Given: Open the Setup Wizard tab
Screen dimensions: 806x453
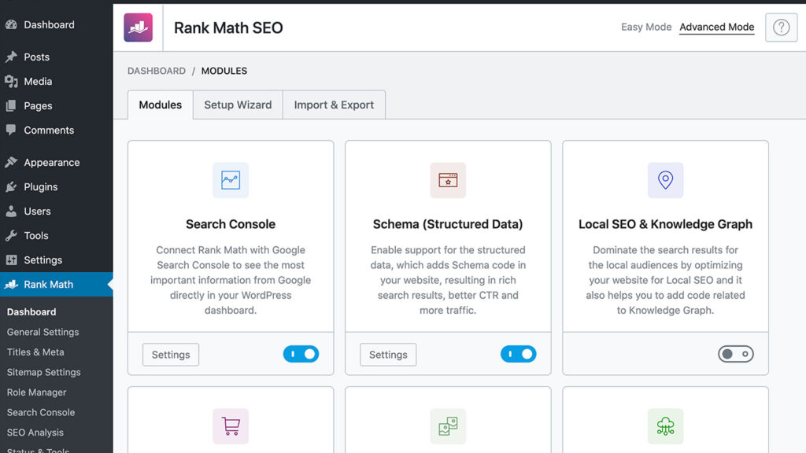Looking at the screenshot, I should (x=238, y=105).
